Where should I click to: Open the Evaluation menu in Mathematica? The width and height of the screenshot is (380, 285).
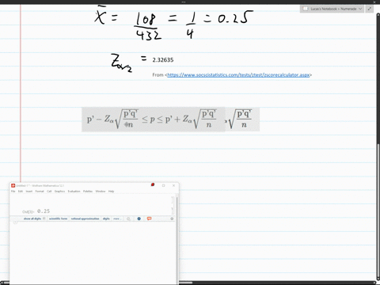point(74,192)
